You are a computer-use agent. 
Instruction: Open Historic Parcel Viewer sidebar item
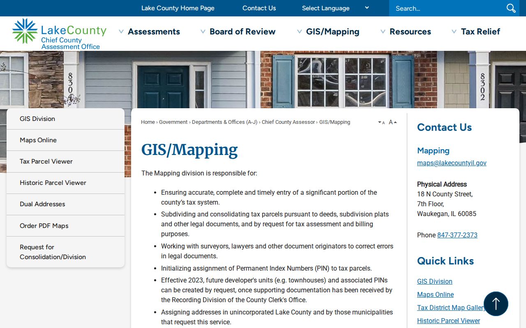pos(65,183)
